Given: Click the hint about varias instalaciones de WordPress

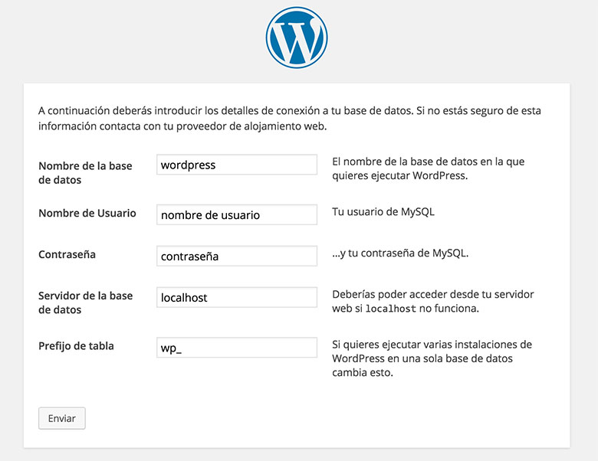Looking at the screenshot, I should click(432, 358).
